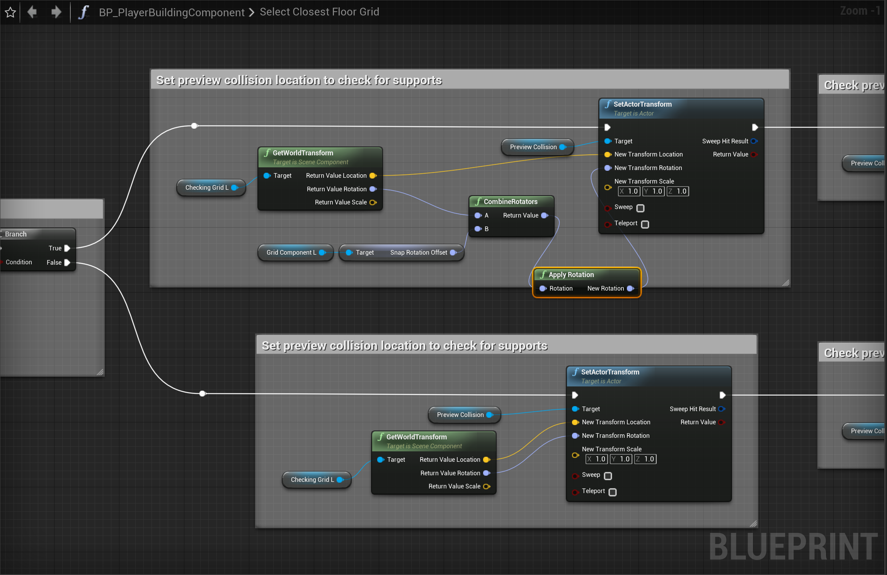The height and width of the screenshot is (575, 887).
Task: Click the True exec pin on the Branch node
Action: click(67, 248)
